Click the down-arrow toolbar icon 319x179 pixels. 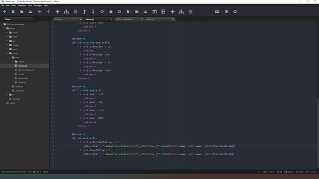93,12
